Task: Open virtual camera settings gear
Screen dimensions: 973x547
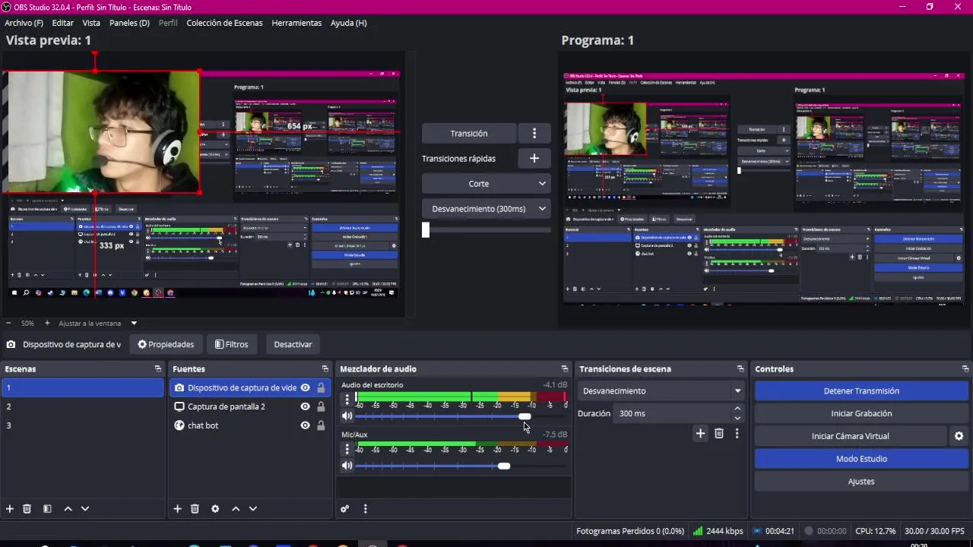Action: (x=959, y=436)
